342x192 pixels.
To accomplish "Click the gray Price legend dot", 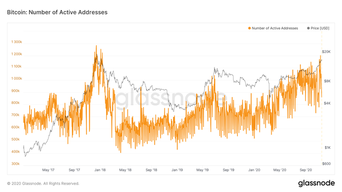I will coord(308,28).
